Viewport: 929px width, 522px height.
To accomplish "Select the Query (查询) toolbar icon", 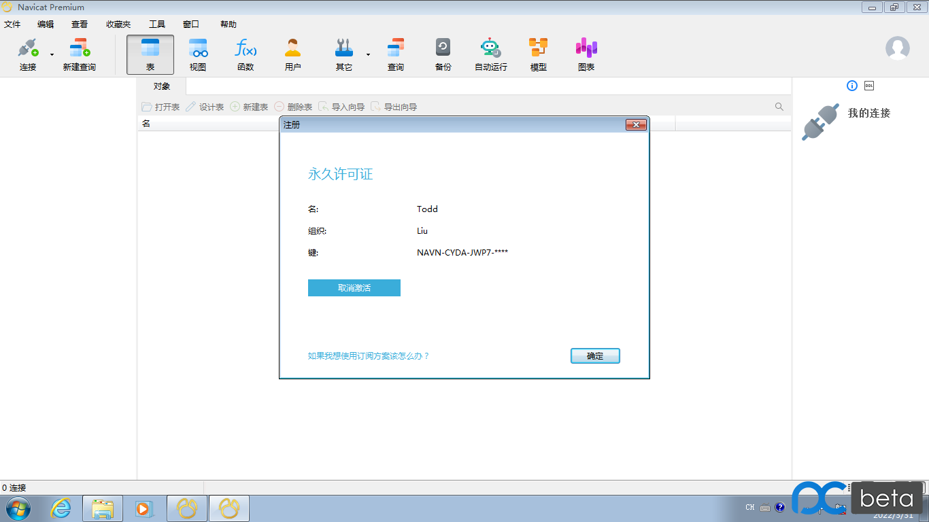I will tap(396, 54).
